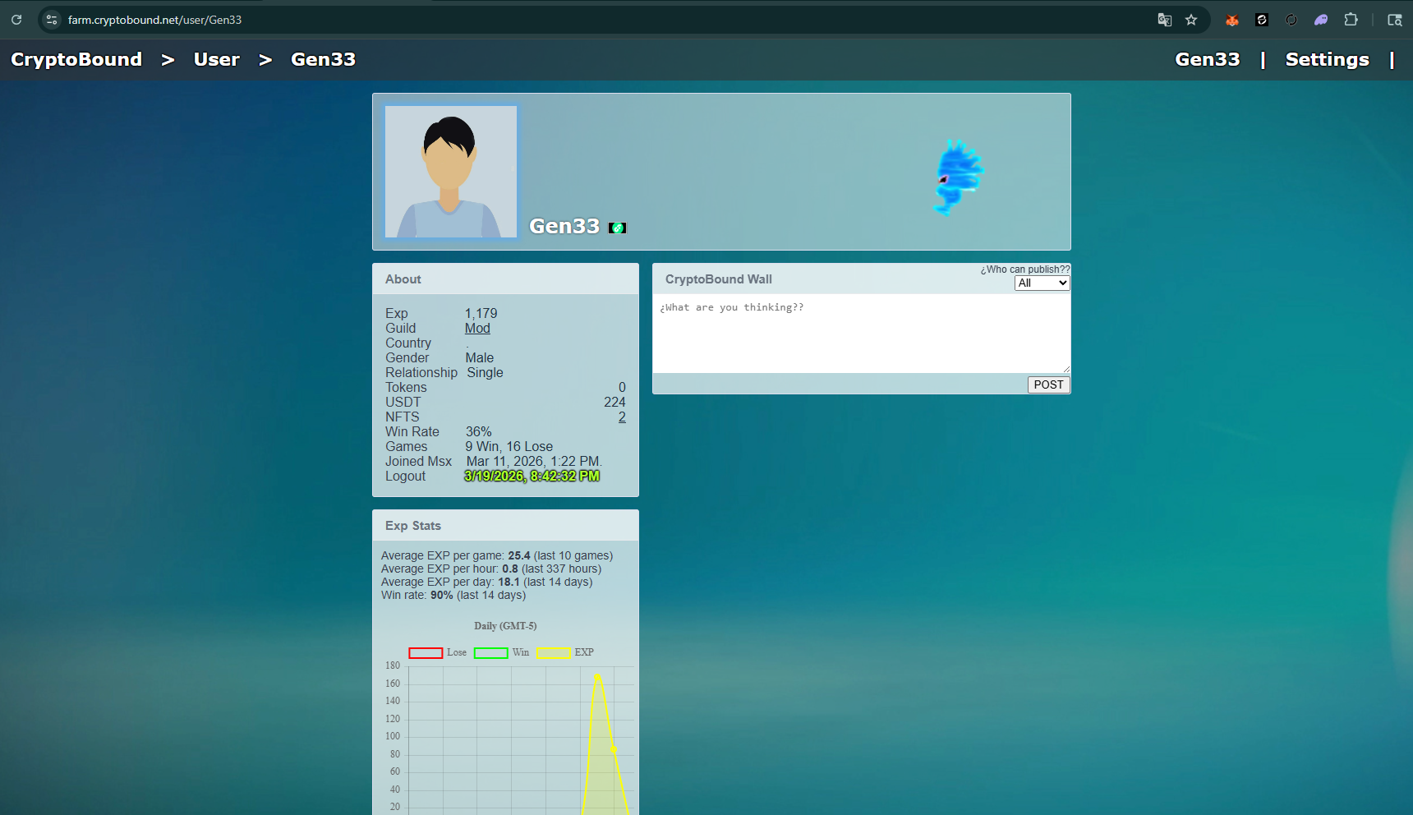
Task: Open the tab search icon in toolbar
Action: (x=1395, y=20)
